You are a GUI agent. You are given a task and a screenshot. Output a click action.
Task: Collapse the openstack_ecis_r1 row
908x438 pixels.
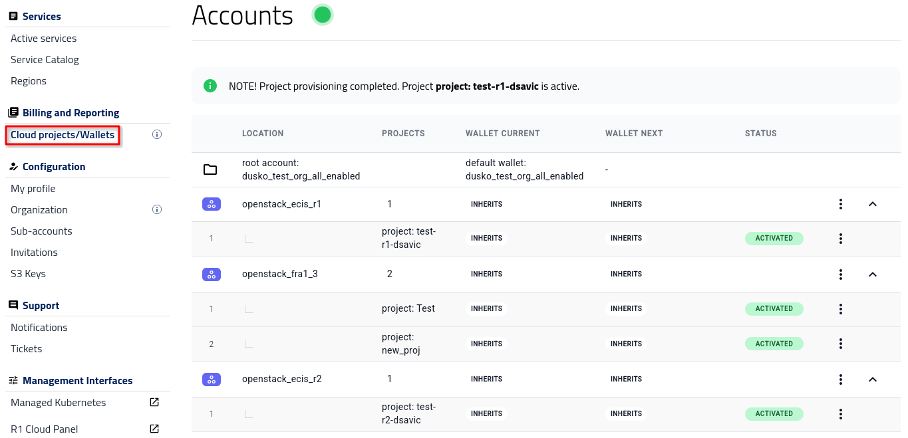(873, 204)
